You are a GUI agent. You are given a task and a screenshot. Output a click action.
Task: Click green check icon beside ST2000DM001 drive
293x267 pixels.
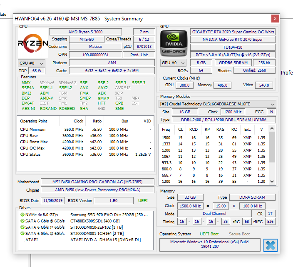click(x=22, y=233)
